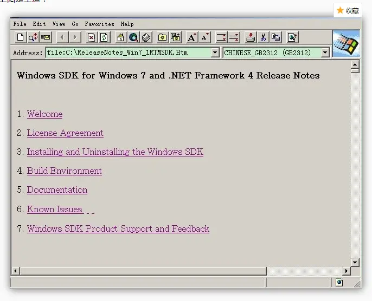Open the Home page icon
This screenshot has width=372, height=301.
(120, 37)
